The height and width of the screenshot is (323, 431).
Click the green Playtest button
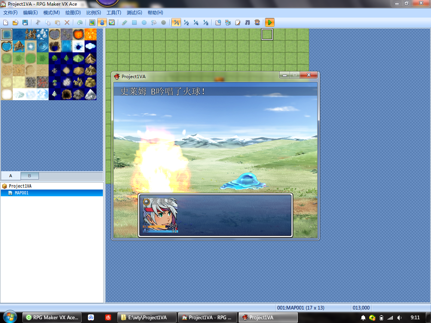[x=270, y=22]
